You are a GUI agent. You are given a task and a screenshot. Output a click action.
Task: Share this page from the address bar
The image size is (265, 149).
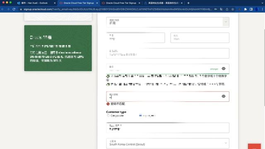(227, 9)
